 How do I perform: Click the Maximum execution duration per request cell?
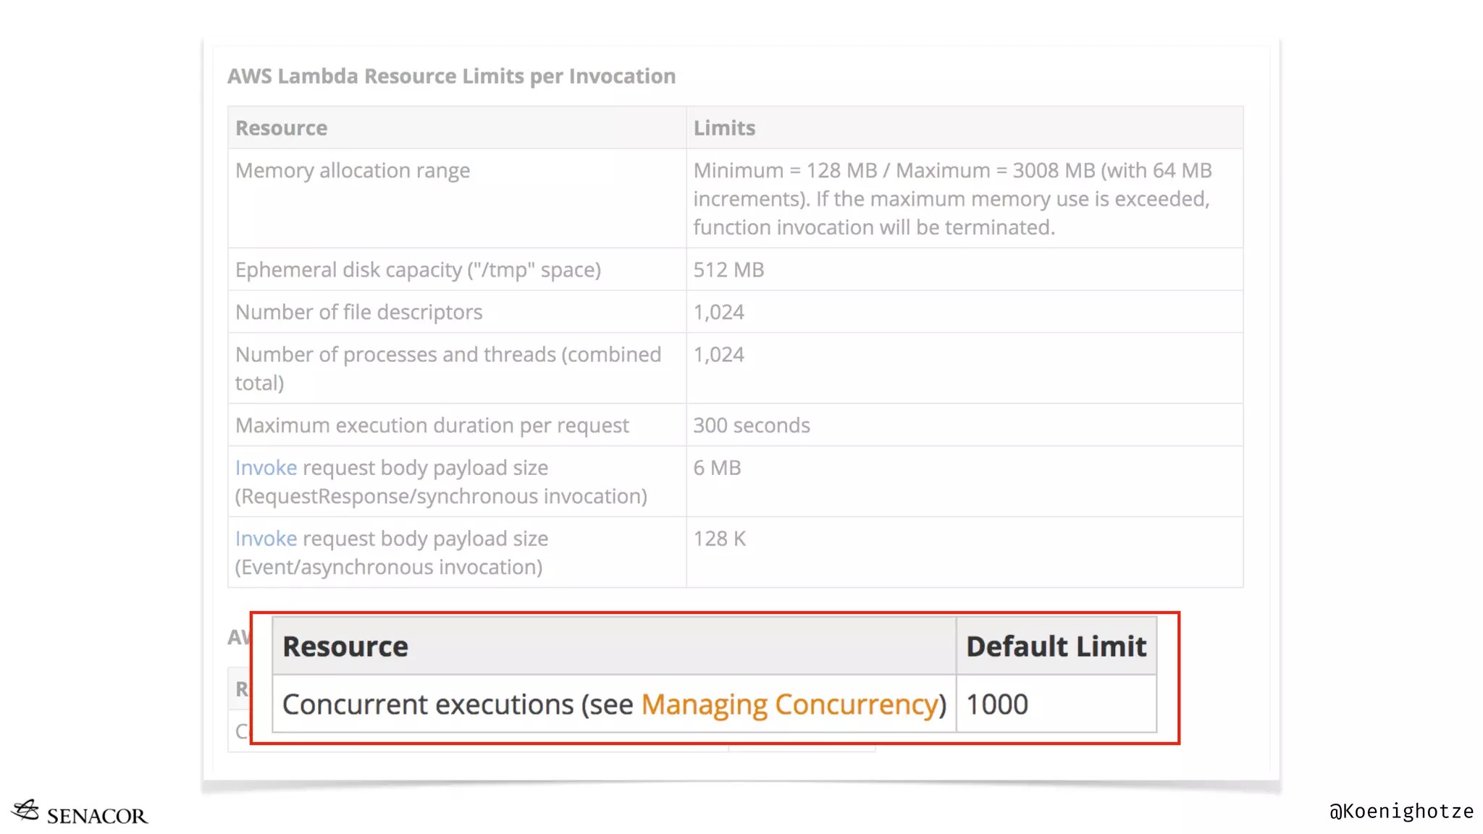(432, 426)
